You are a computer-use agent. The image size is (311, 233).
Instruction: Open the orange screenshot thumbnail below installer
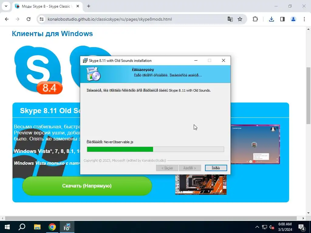click(201, 185)
